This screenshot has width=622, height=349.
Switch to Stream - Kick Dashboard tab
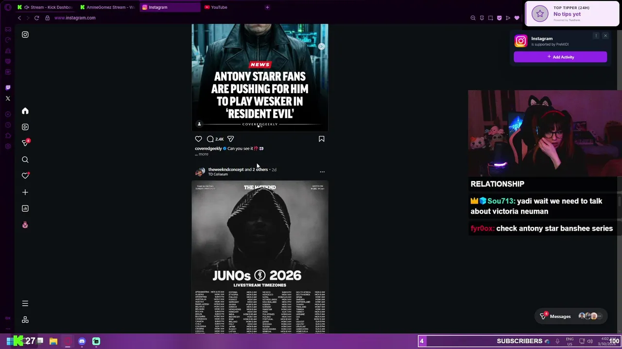(46, 7)
